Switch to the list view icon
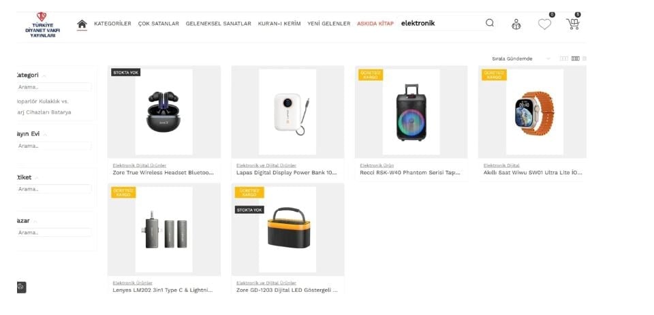This screenshot has width=654, height=315. pyautogui.click(x=585, y=59)
